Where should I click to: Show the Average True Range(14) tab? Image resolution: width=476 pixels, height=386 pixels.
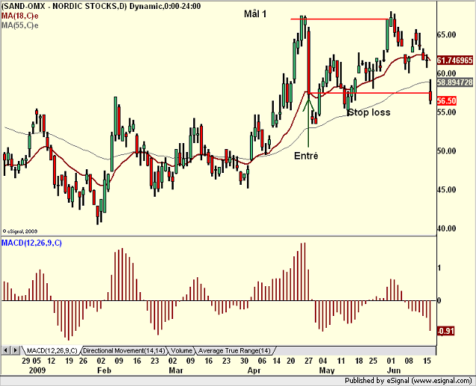click(234, 351)
